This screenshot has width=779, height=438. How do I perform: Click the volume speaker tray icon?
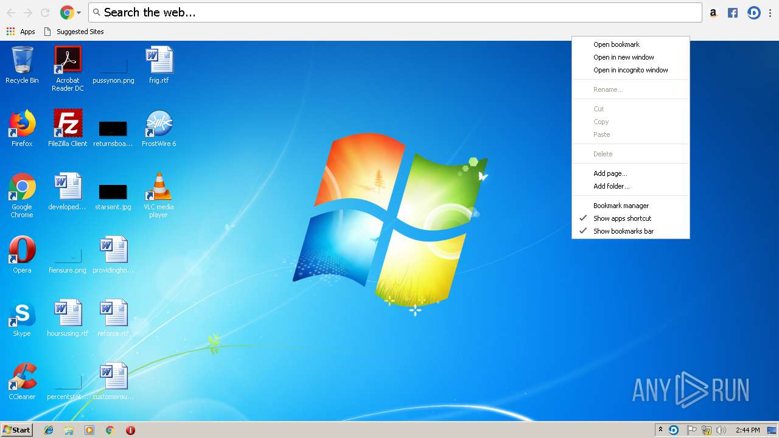(721, 430)
